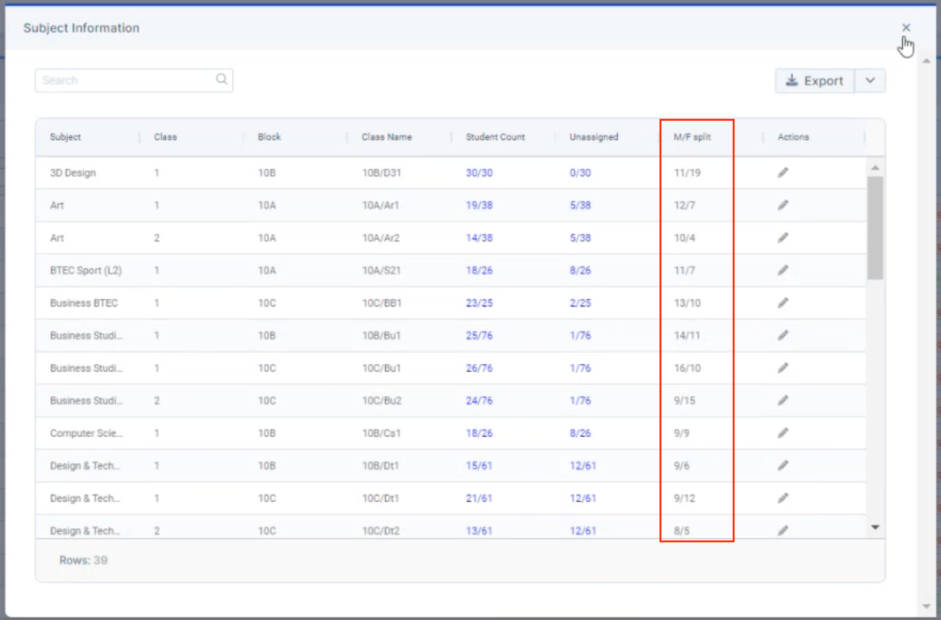Sort by the Subject column header
This screenshot has height=620, width=941.
pyautogui.click(x=65, y=137)
